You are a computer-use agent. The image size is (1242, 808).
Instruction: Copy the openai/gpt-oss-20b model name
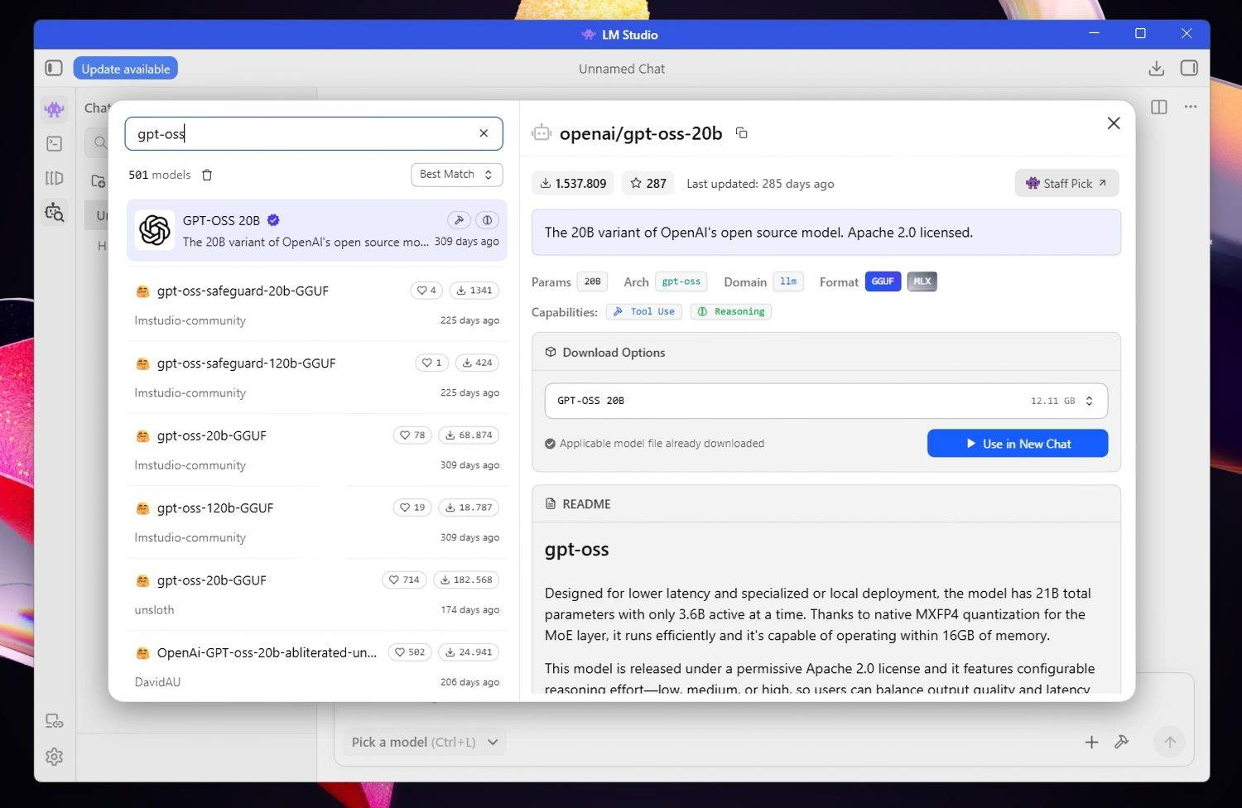(x=742, y=132)
